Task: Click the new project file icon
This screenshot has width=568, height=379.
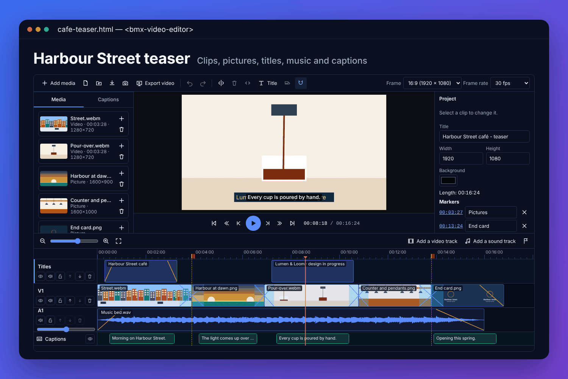Action: click(86, 83)
